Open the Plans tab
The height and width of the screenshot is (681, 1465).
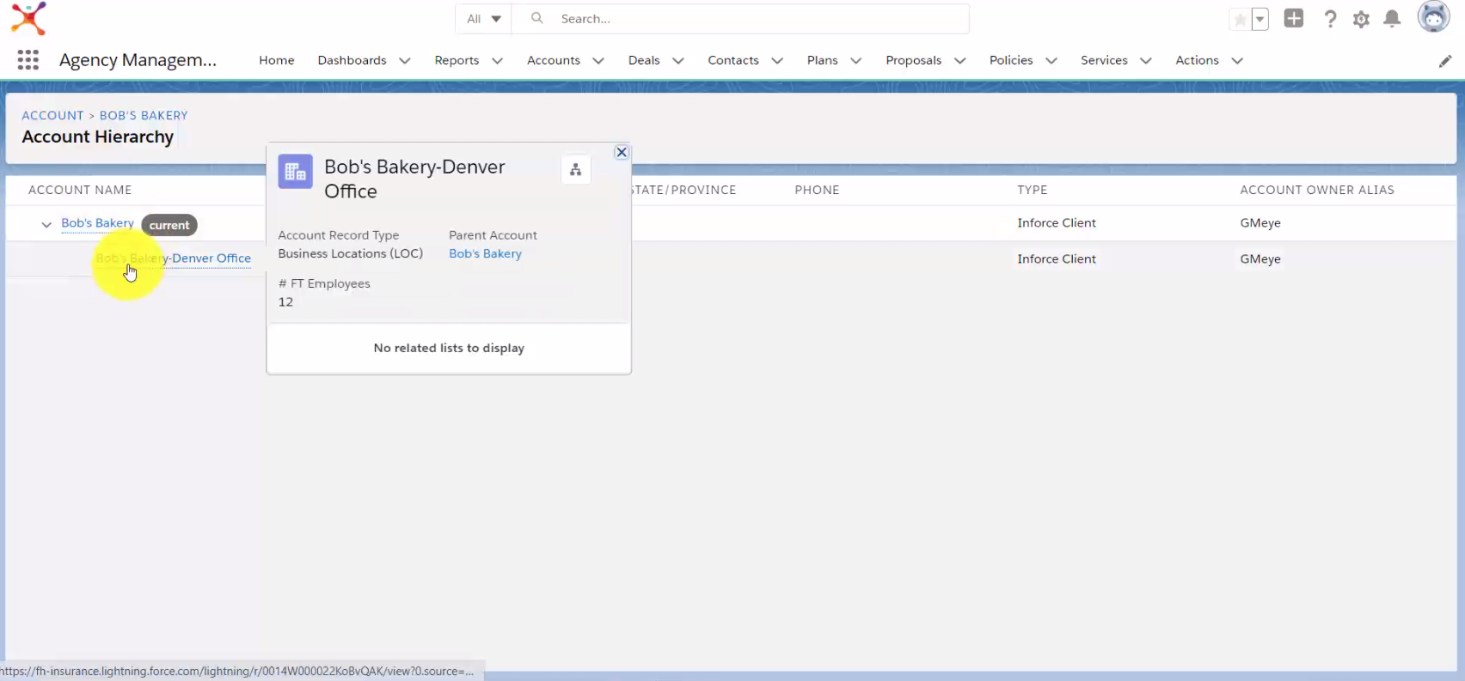point(822,60)
